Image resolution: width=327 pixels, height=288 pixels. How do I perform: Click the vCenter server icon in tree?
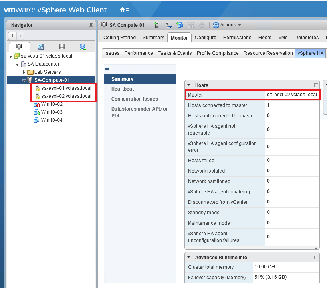coord(16,56)
